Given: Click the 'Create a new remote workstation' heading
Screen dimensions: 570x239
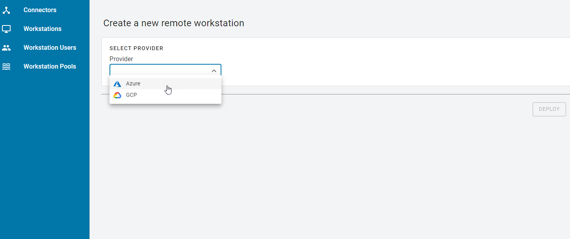Looking at the screenshot, I should (174, 24).
